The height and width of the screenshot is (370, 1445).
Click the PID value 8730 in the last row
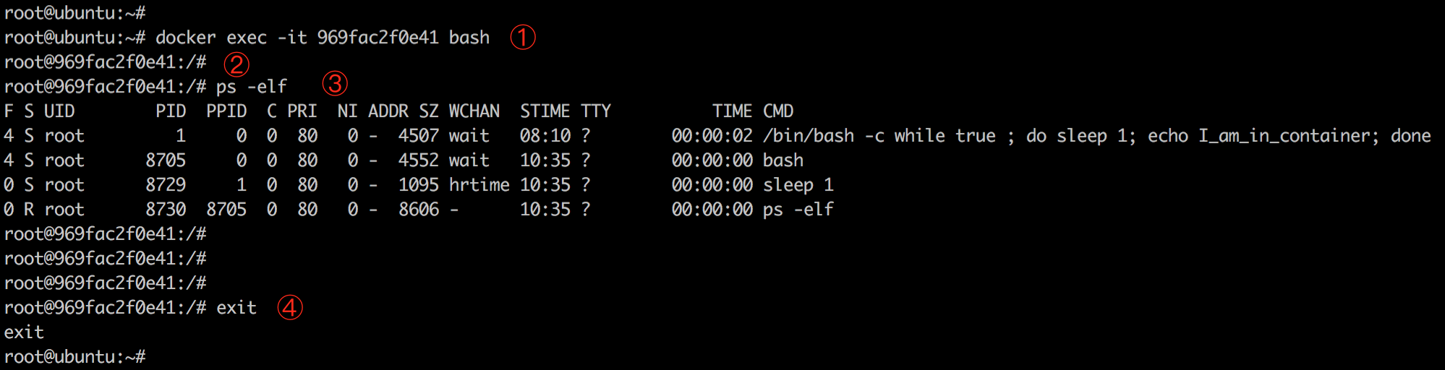[x=166, y=210]
